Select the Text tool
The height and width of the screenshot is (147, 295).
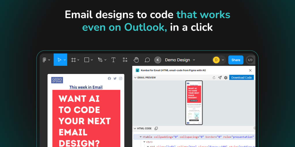[114, 60]
